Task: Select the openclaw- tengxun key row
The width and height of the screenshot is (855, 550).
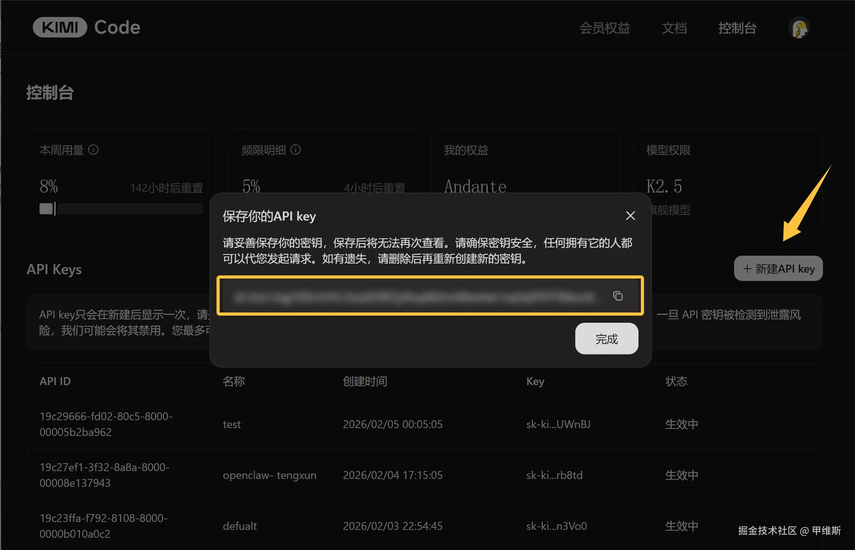Action: click(x=269, y=475)
